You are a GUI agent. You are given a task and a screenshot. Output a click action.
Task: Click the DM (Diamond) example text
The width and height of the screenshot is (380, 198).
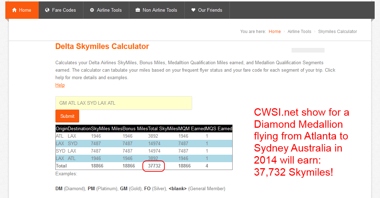coord(70,188)
